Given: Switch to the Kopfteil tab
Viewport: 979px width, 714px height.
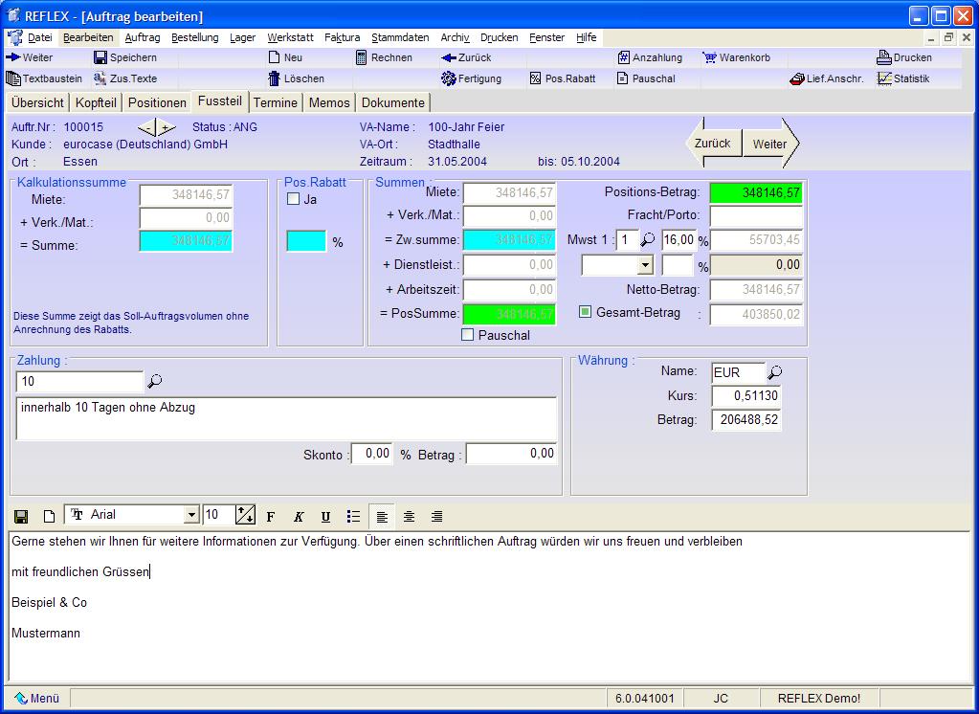Looking at the screenshot, I should [96, 102].
